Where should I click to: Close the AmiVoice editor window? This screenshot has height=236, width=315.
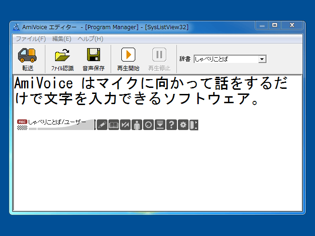point(292,25)
